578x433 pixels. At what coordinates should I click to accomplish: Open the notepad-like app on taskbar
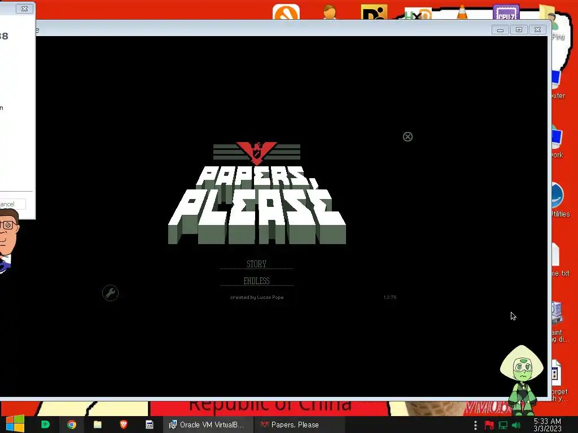pyautogui.click(x=149, y=425)
